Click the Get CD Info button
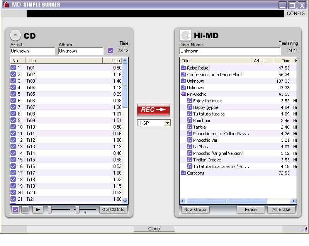The image size is (309, 246). coord(113,210)
